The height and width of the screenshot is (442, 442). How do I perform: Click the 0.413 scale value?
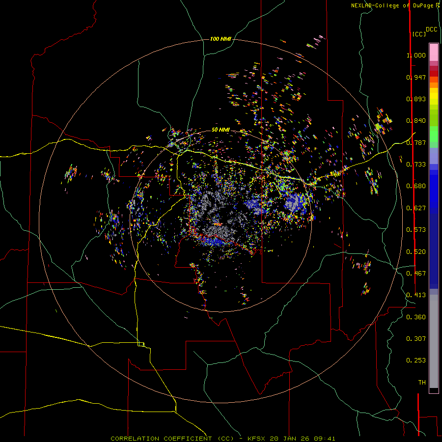click(416, 295)
